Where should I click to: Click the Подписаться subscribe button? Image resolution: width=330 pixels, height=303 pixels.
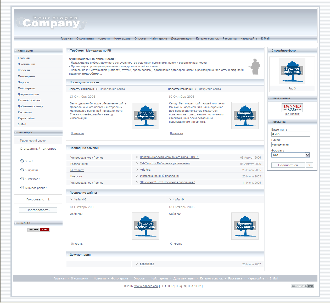click(x=288, y=165)
